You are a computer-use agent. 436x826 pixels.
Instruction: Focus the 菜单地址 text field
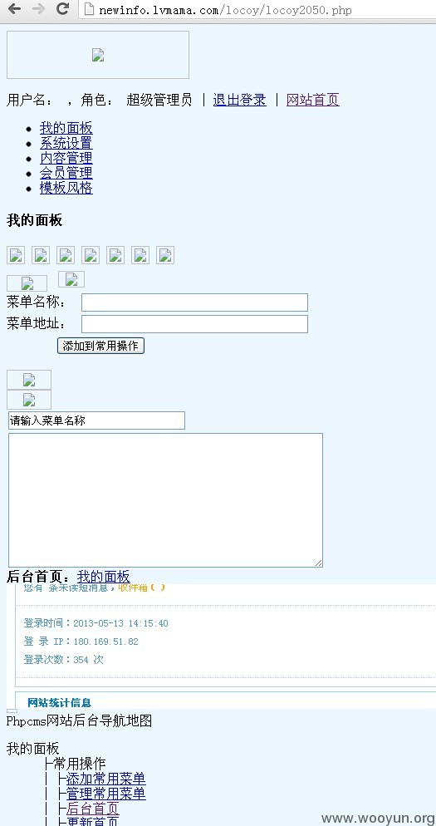point(194,324)
